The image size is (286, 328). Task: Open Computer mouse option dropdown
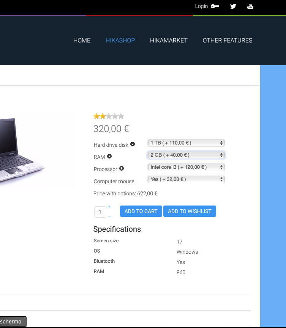[186, 179]
